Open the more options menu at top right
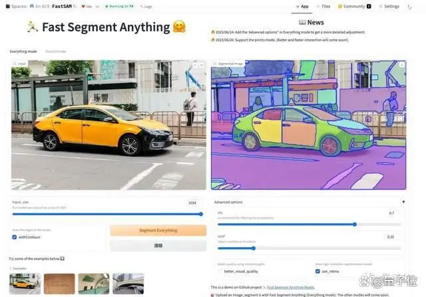Viewport: 426px width, 297px height. (x=409, y=7)
